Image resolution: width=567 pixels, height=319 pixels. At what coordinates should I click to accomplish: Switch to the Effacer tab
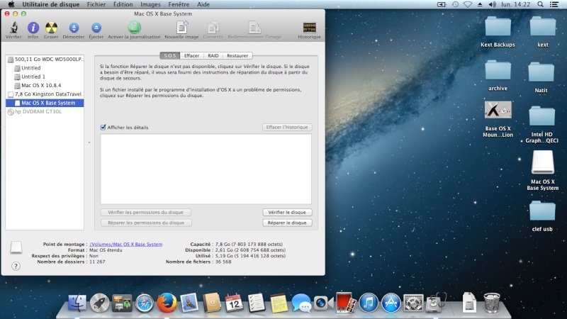point(191,56)
